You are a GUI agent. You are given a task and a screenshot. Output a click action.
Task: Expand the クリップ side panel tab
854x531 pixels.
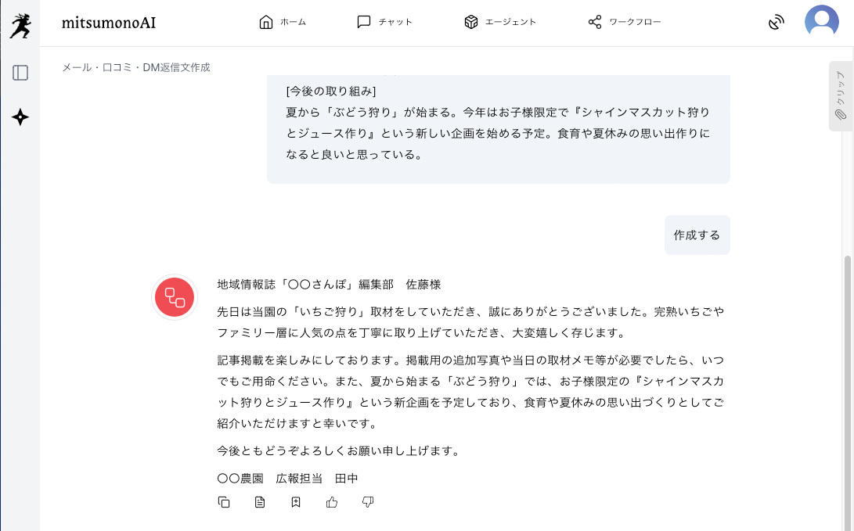(840, 95)
